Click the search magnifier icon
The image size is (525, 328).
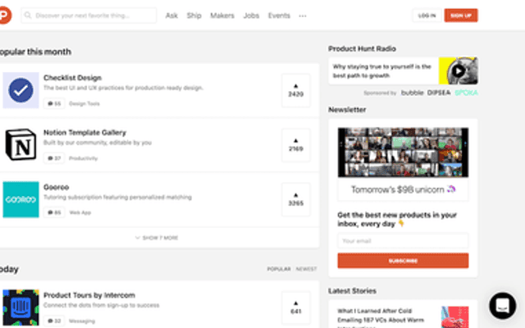click(x=28, y=16)
